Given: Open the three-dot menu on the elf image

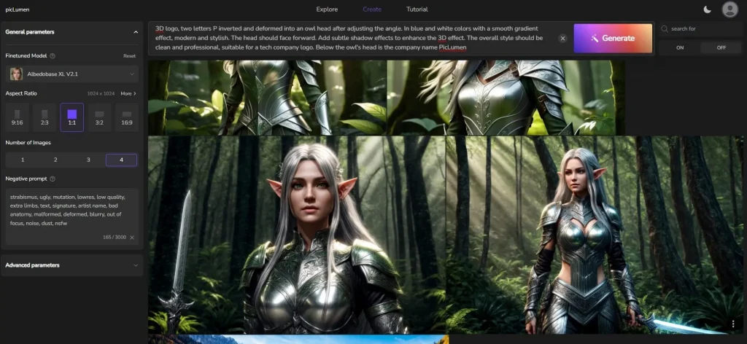Looking at the screenshot, I should [x=733, y=324].
